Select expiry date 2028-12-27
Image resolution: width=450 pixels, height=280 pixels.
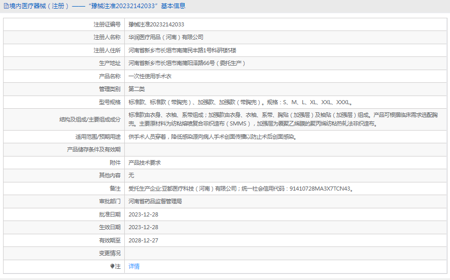pos(143,240)
